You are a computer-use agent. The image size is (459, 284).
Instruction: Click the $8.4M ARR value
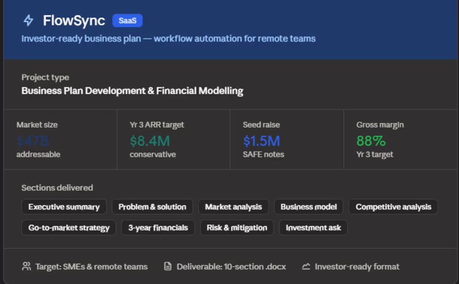[149, 141]
